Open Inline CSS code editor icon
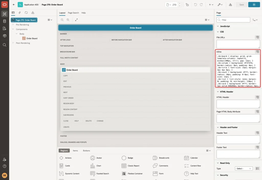Image resolution: width=262 pixels, height=180 pixels. click(257, 52)
